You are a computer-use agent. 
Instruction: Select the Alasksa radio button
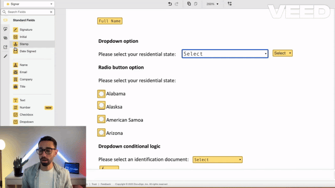coord(101,105)
